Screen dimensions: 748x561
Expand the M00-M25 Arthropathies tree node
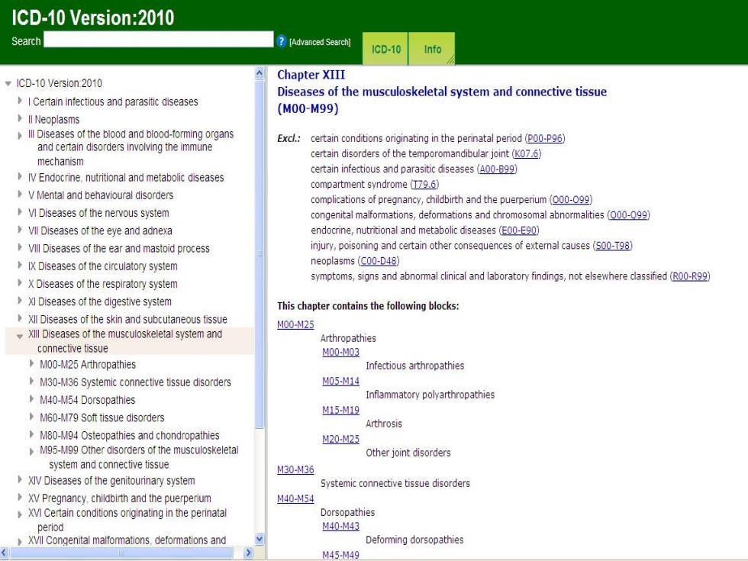[x=31, y=363]
